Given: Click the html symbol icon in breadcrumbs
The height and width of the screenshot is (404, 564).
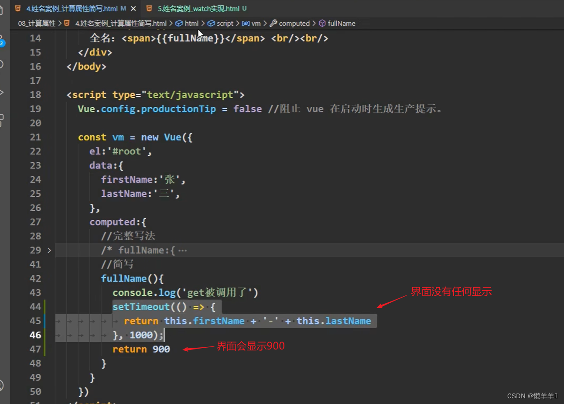Looking at the screenshot, I should tap(179, 24).
